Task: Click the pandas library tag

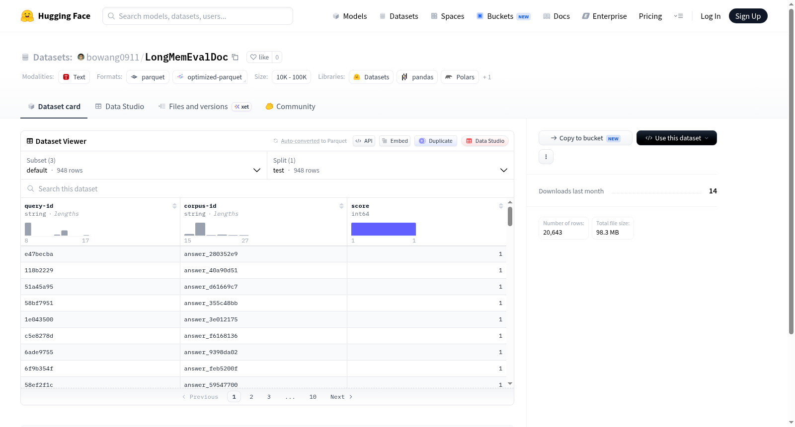Action: point(417,77)
